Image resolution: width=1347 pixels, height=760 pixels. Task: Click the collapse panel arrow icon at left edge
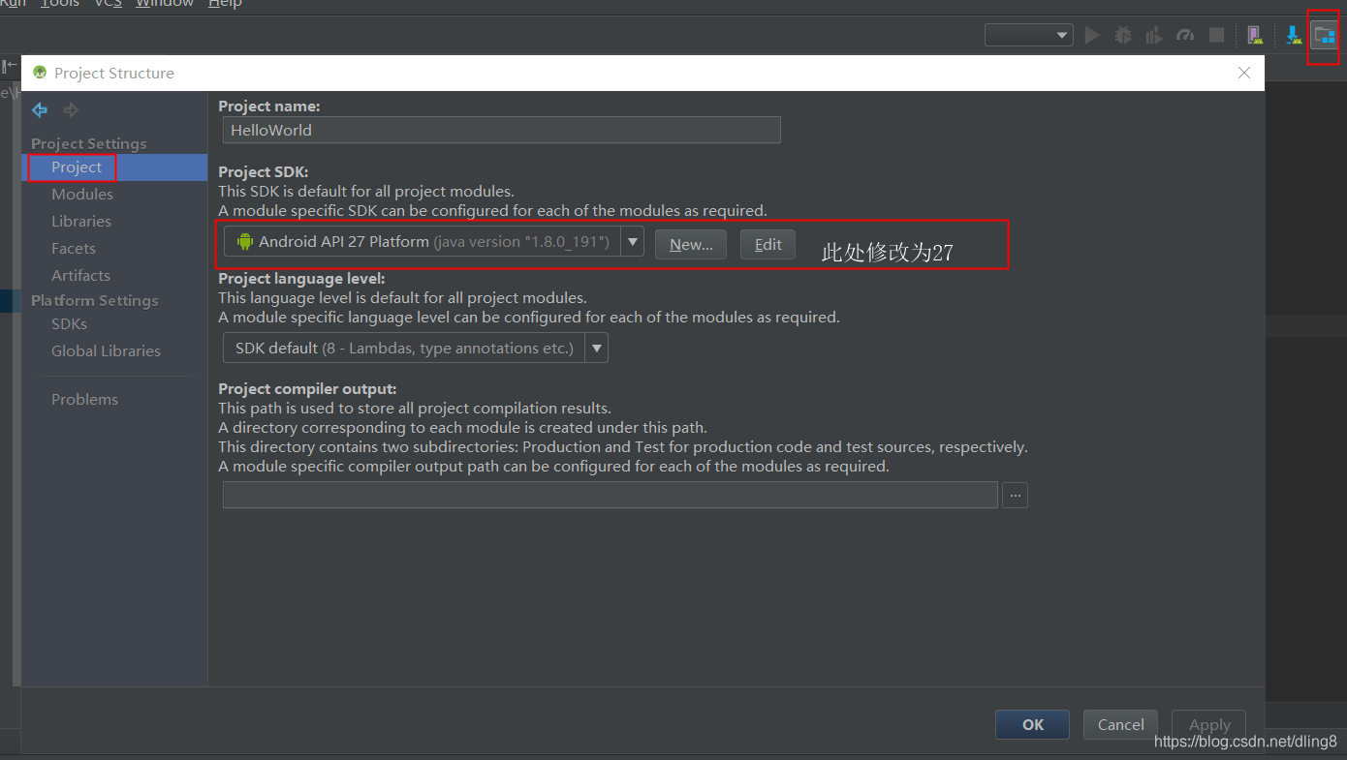click(9, 66)
